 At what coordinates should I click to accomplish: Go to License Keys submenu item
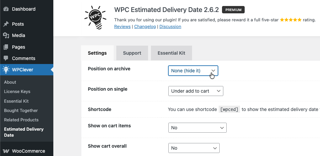click(17, 91)
